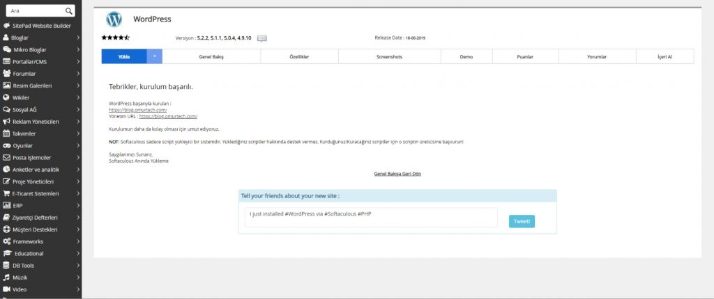Viewport: 714px width, 299px height.
Task: Open the DB Tools category label
Action: 23,266
